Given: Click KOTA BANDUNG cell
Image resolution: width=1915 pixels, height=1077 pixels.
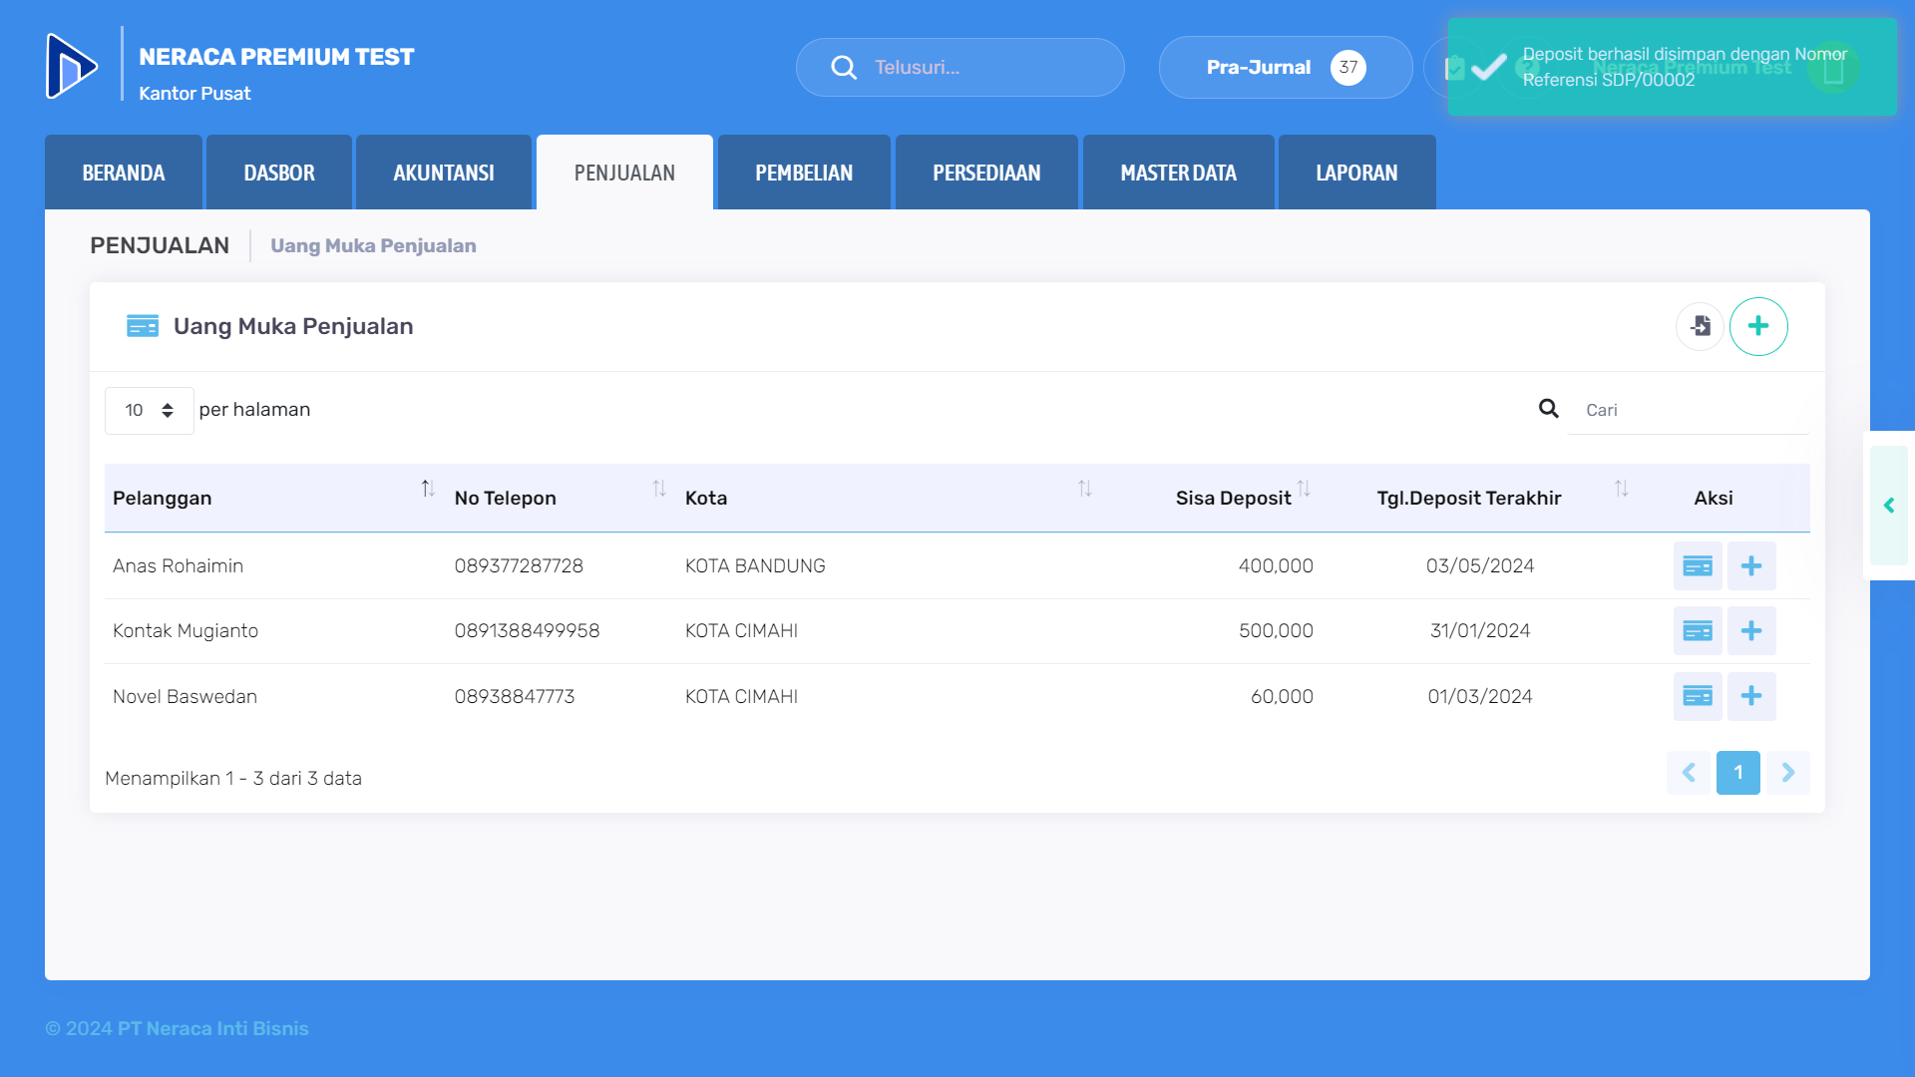Looking at the screenshot, I should pos(755,565).
